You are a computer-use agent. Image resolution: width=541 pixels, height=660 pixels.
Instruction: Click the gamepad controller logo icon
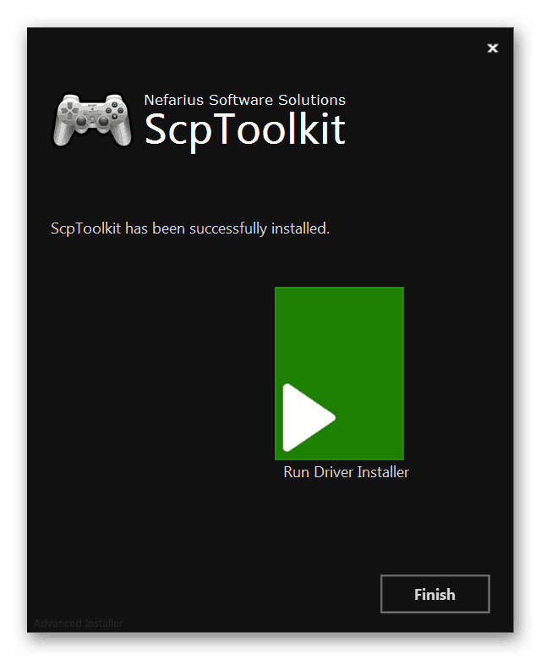tap(92, 120)
